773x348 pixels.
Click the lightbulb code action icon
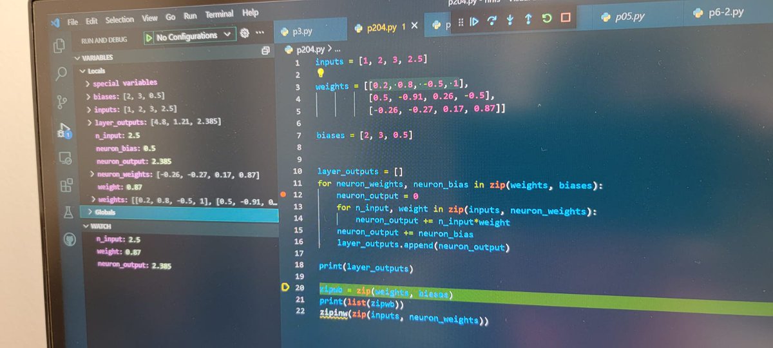tap(320, 74)
